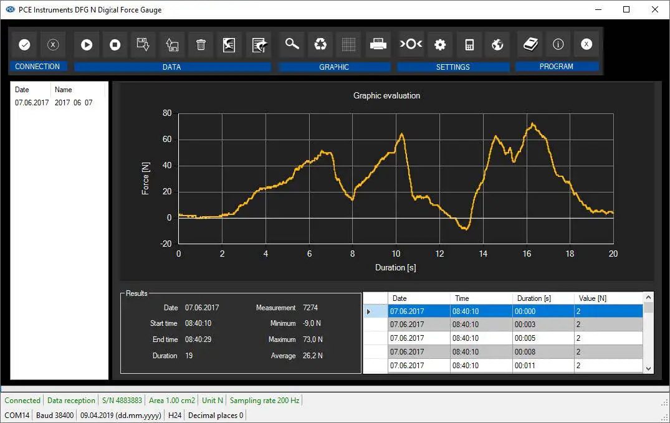670x423 pixels.
Task: Click the Average 26,2 N value
Action: pyautogui.click(x=312, y=356)
